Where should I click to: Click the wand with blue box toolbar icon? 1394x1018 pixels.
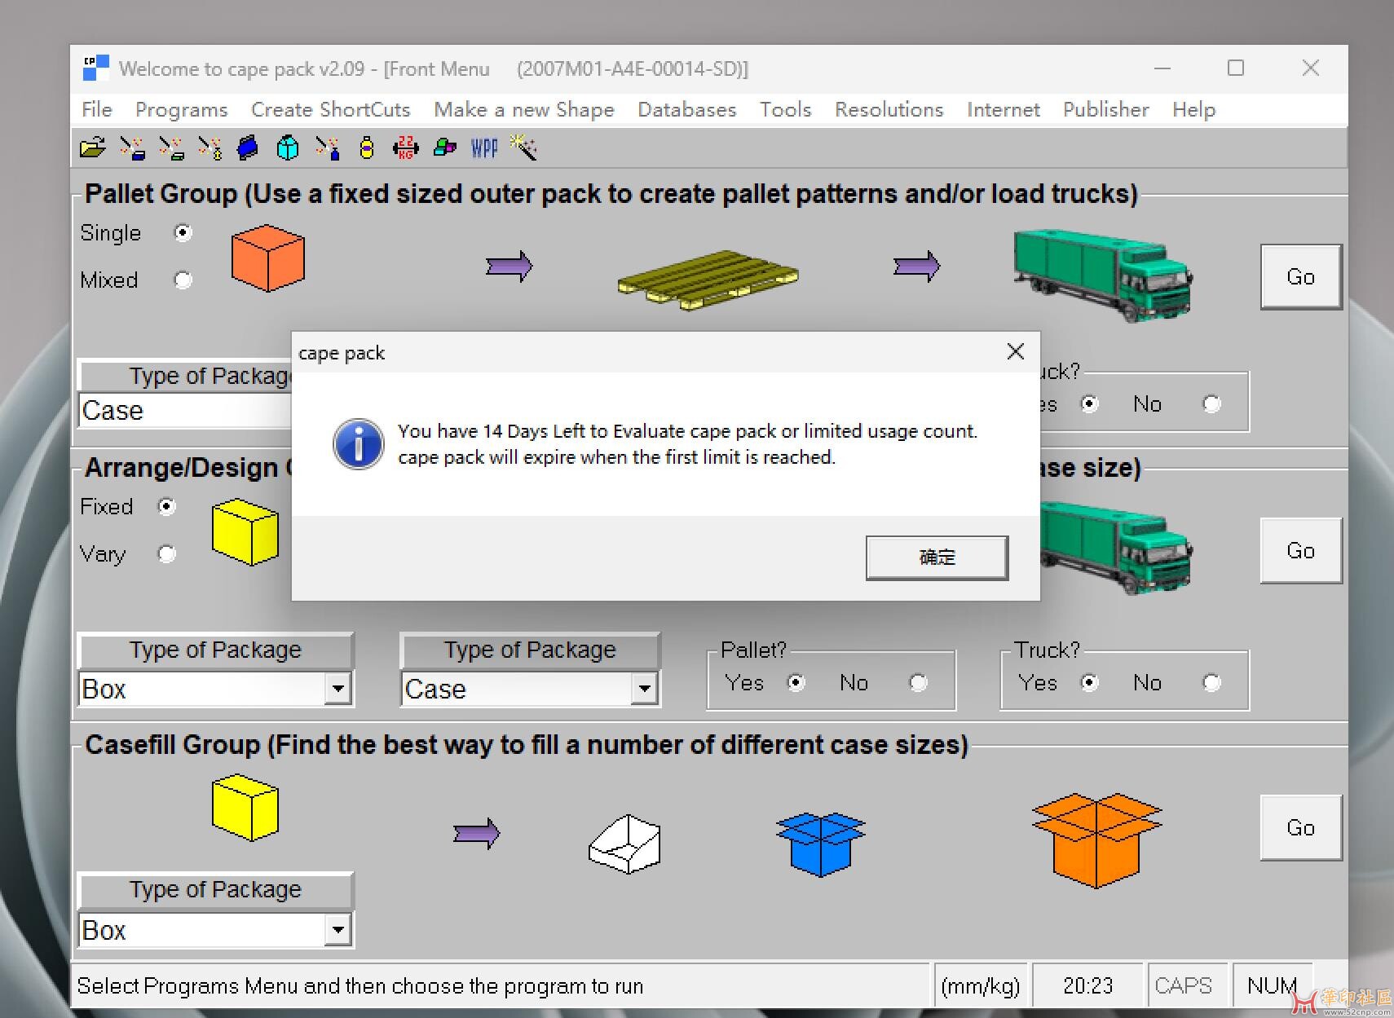pos(132,148)
